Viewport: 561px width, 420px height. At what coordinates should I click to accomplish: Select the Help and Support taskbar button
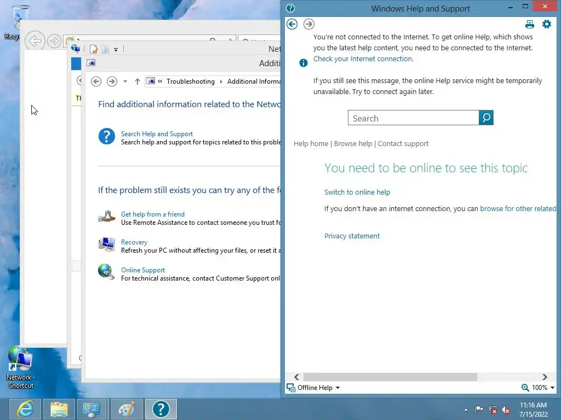161,409
